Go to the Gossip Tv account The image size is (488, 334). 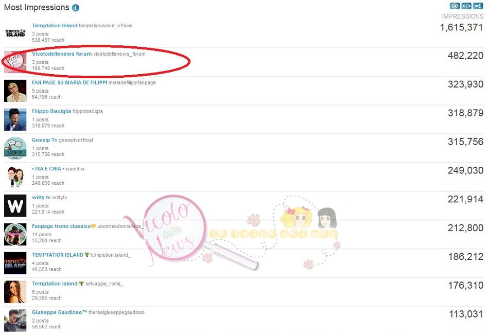click(44, 140)
